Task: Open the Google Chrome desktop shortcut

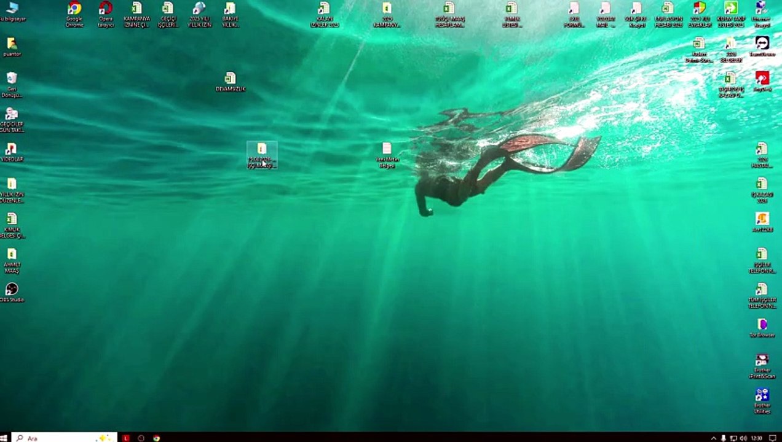Action: click(x=74, y=14)
